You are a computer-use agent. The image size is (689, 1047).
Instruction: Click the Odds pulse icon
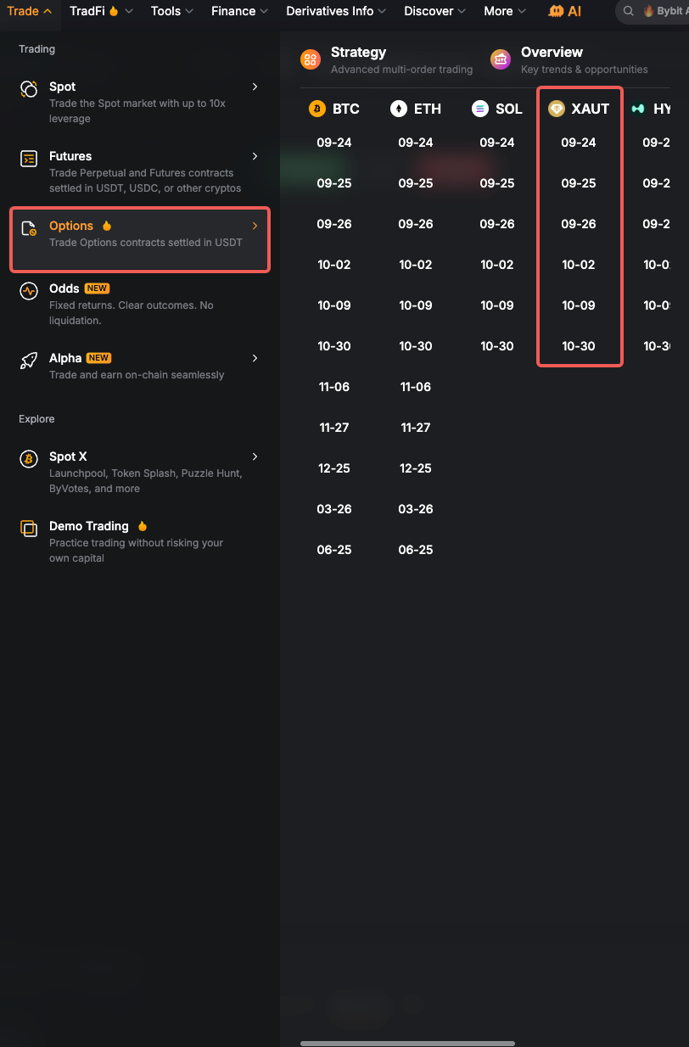(x=29, y=291)
